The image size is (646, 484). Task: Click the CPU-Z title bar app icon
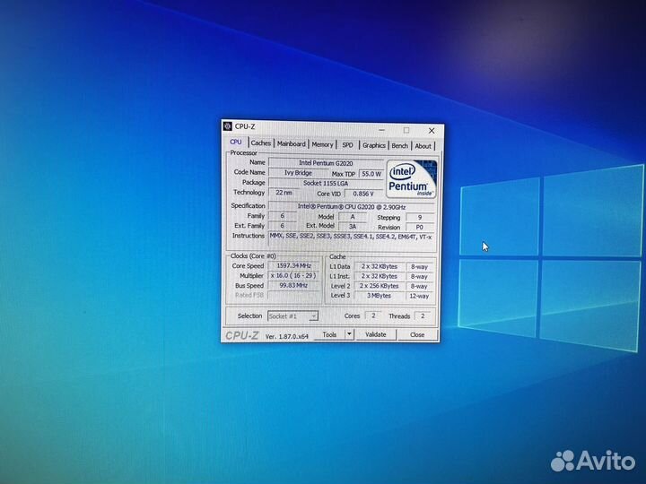pyautogui.click(x=227, y=126)
